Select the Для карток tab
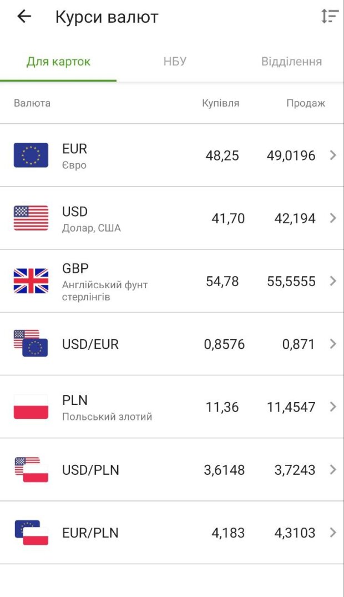The height and width of the screenshot is (597, 344). point(58,61)
